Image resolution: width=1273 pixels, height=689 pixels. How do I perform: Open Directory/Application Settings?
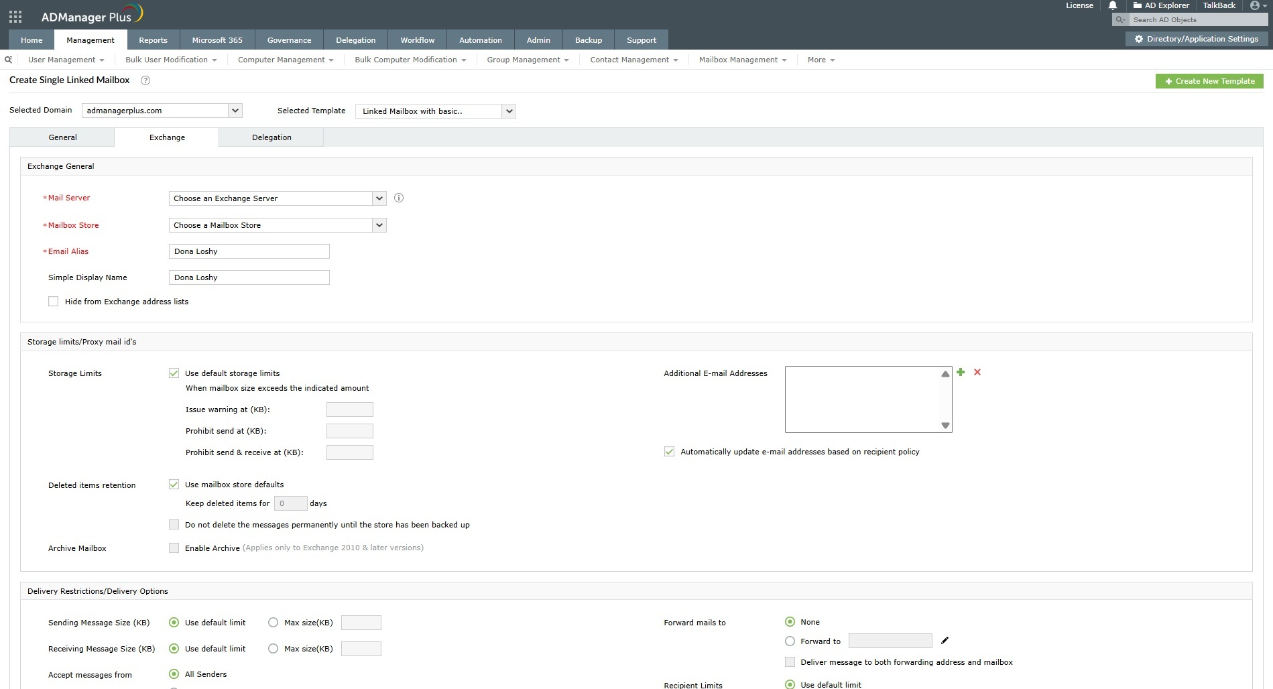pyautogui.click(x=1195, y=39)
